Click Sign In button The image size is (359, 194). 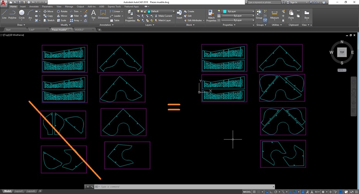(x=293, y=2)
